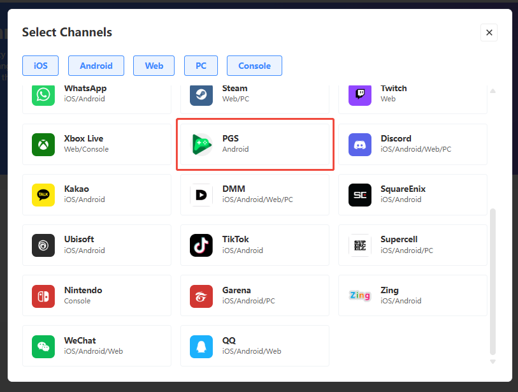
Task: Click the QQ penguin icon
Action: point(201,346)
